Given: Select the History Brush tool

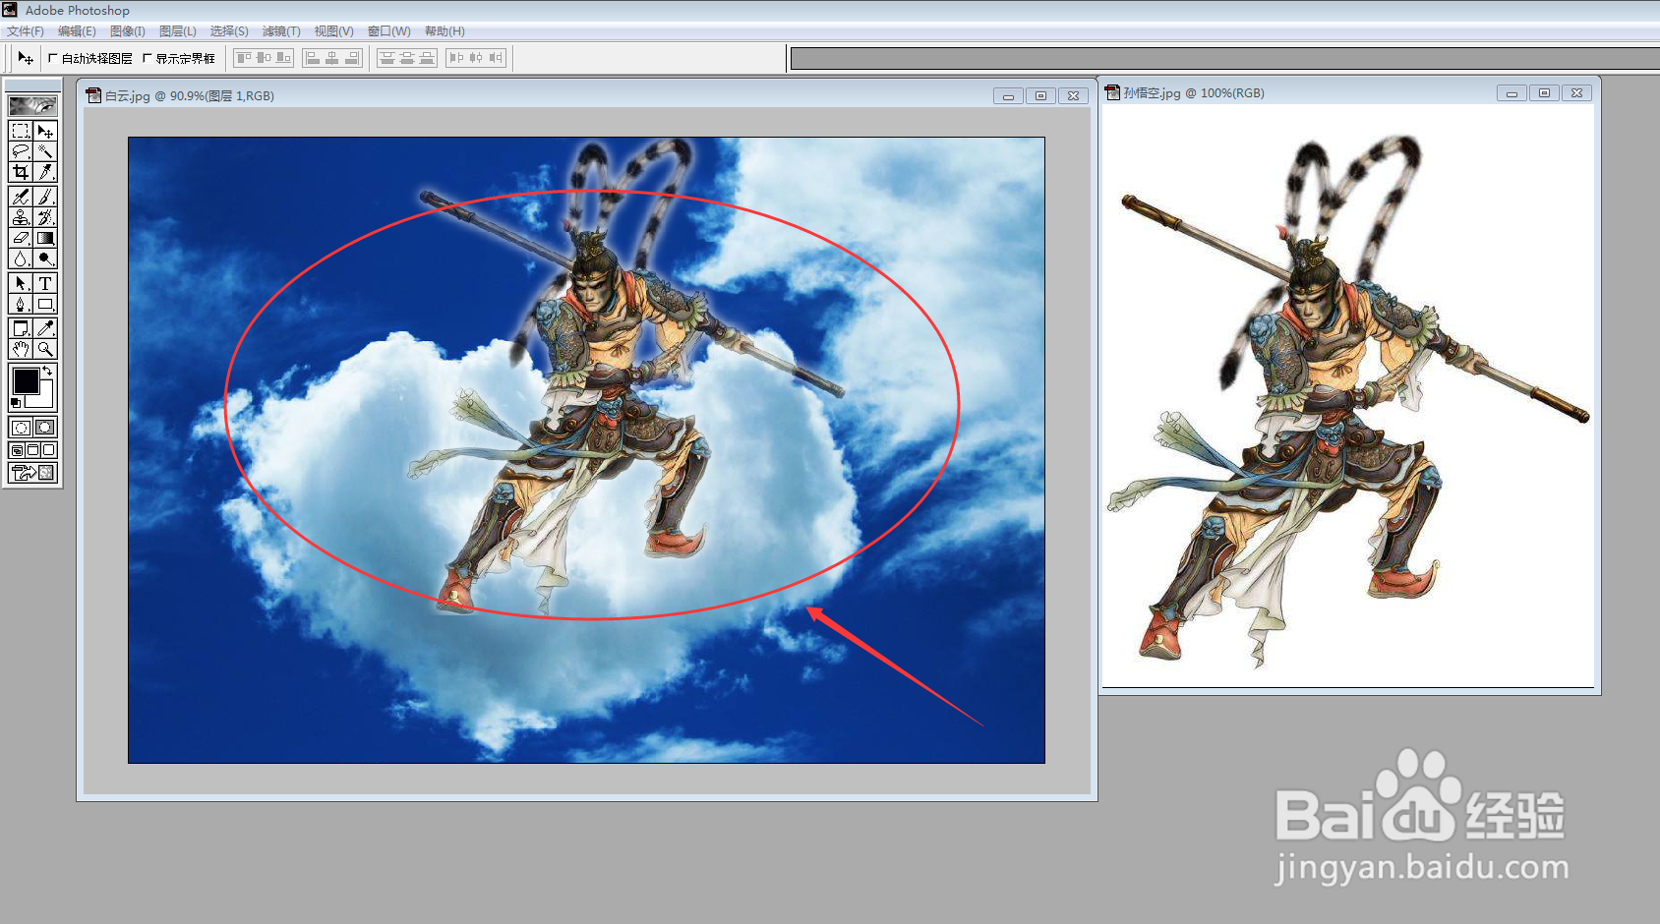Looking at the screenshot, I should click(45, 217).
